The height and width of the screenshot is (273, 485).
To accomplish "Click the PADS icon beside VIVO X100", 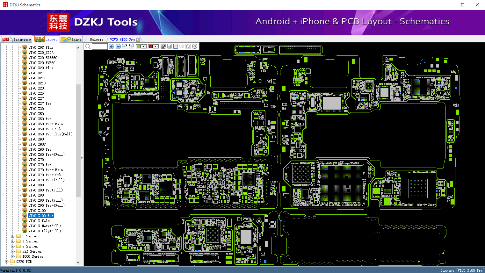I will tap(25, 211).
